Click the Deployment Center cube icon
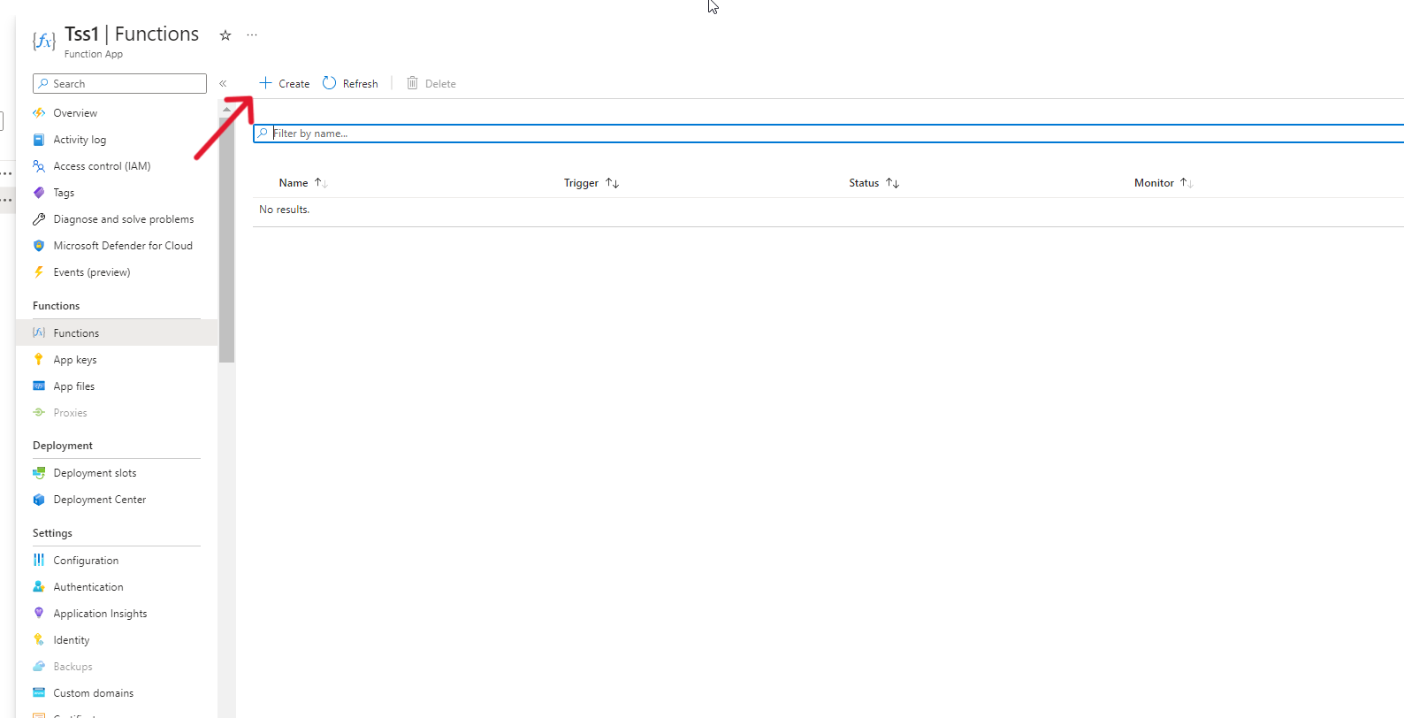Image resolution: width=1404 pixels, height=718 pixels. (39, 500)
